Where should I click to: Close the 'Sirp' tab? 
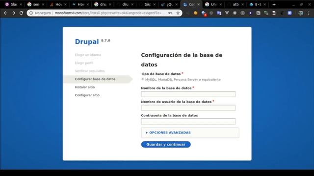point(154,4)
